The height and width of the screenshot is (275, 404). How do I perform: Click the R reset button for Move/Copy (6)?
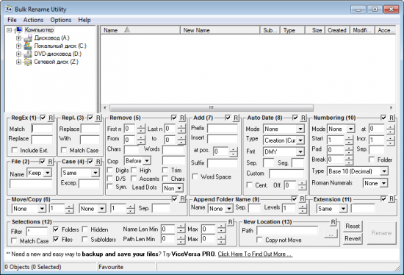point(182,199)
